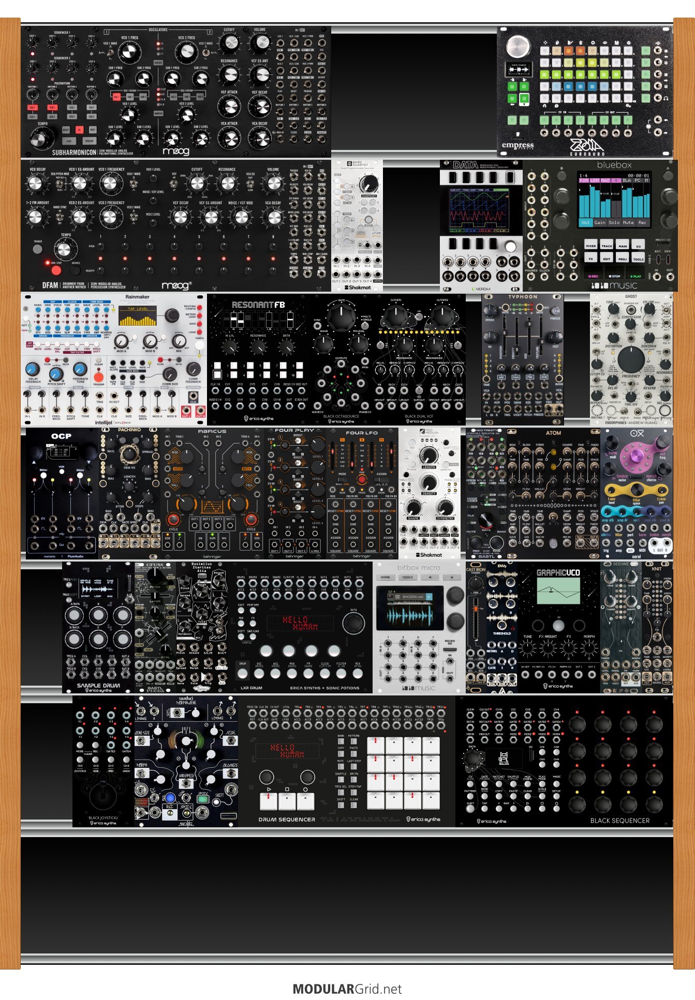
Task: Hit the REC button on bluebox
Action: [x=593, y=276]
